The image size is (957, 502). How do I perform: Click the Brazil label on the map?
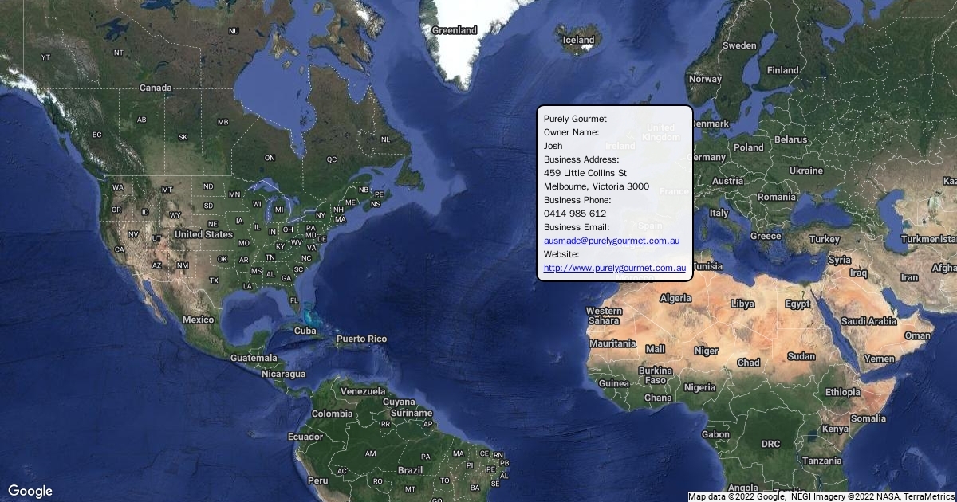pyautogui.click(x=410, y=470)
